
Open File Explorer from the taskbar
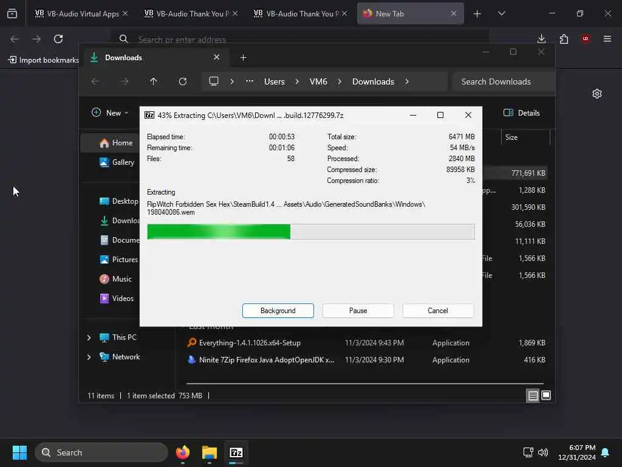point(209,452)
